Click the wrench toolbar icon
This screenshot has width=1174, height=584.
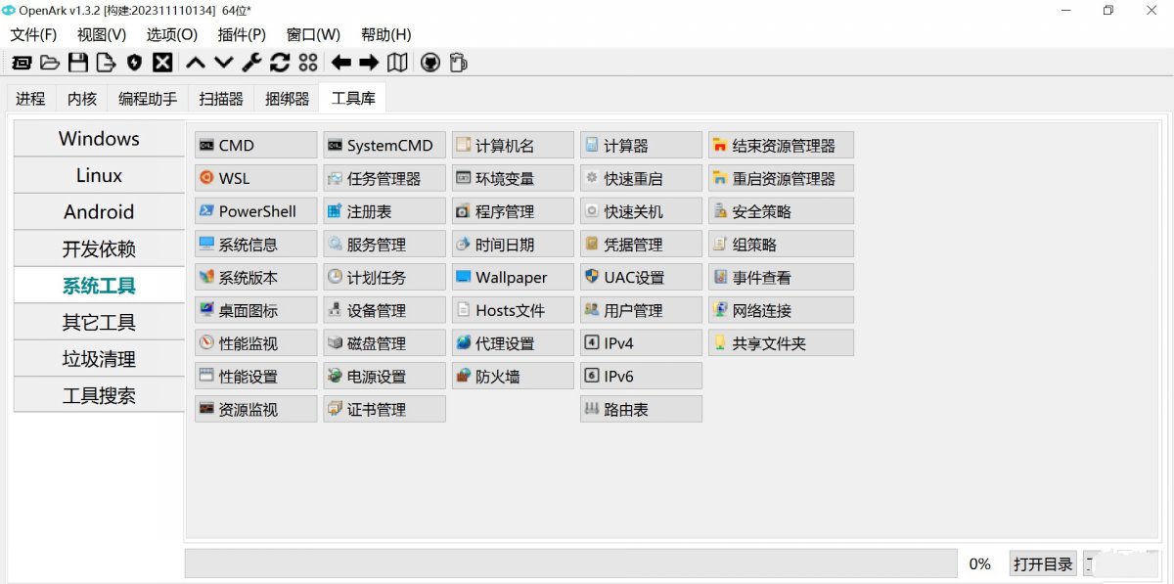[251, 63]
